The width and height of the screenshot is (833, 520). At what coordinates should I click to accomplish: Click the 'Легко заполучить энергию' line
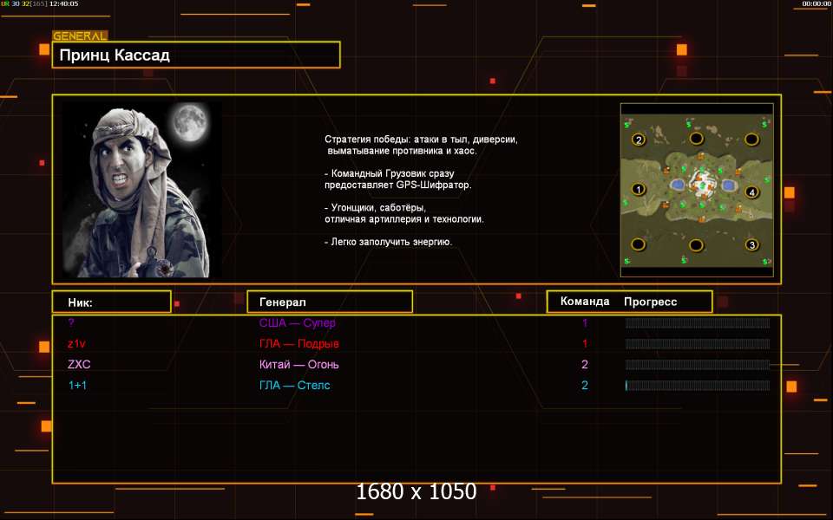389,242
